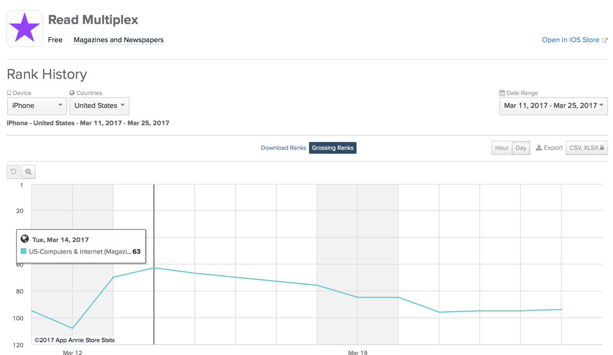Click the purple star app icon
The height and width of the screenshot is (355, 613).
coord(25,29)
